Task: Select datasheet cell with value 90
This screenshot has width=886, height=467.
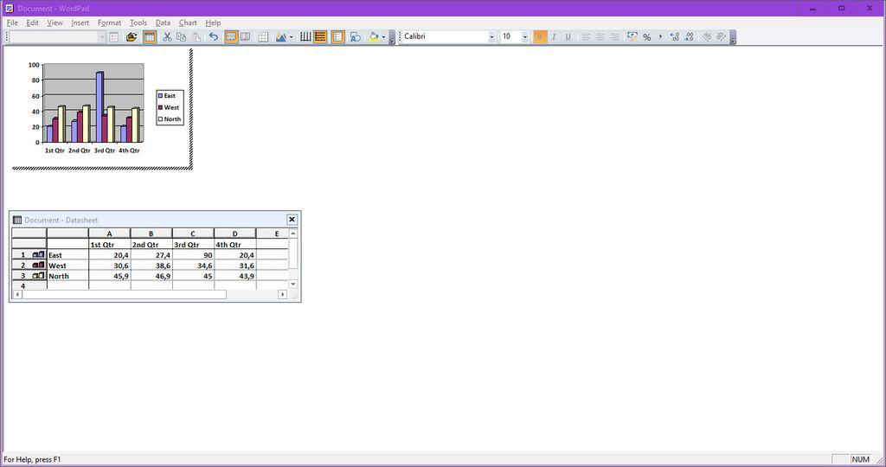Action: (x=193, y=254)
